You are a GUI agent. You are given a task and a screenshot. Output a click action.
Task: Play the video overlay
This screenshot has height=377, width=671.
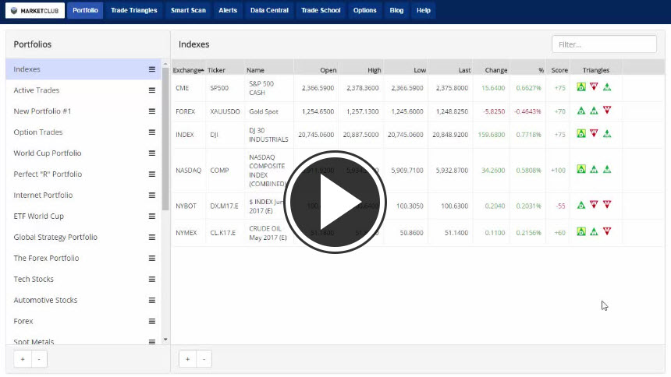pyautogui.click(x=335, y=202)
